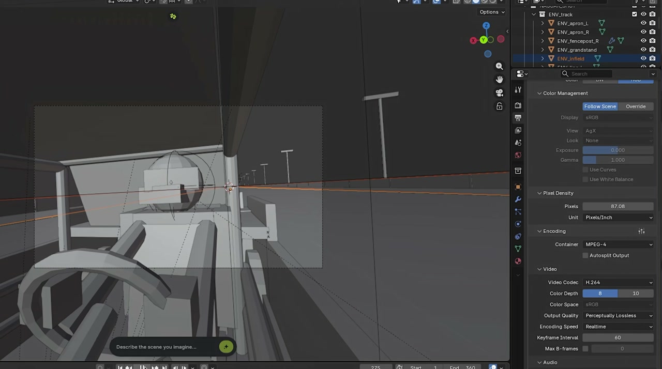Expand ENV_fencepost_R tree item
Screen dimensions: 662x369
(x=543, y=41)
